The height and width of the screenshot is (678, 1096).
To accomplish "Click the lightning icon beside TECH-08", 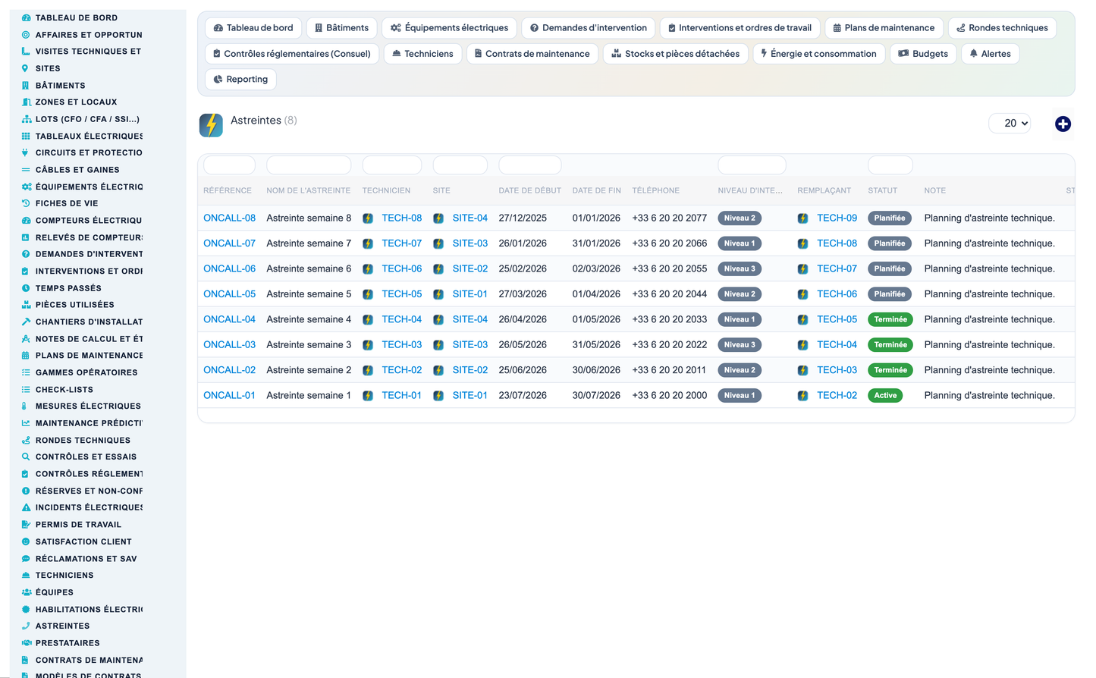I will tap(368, 218).
